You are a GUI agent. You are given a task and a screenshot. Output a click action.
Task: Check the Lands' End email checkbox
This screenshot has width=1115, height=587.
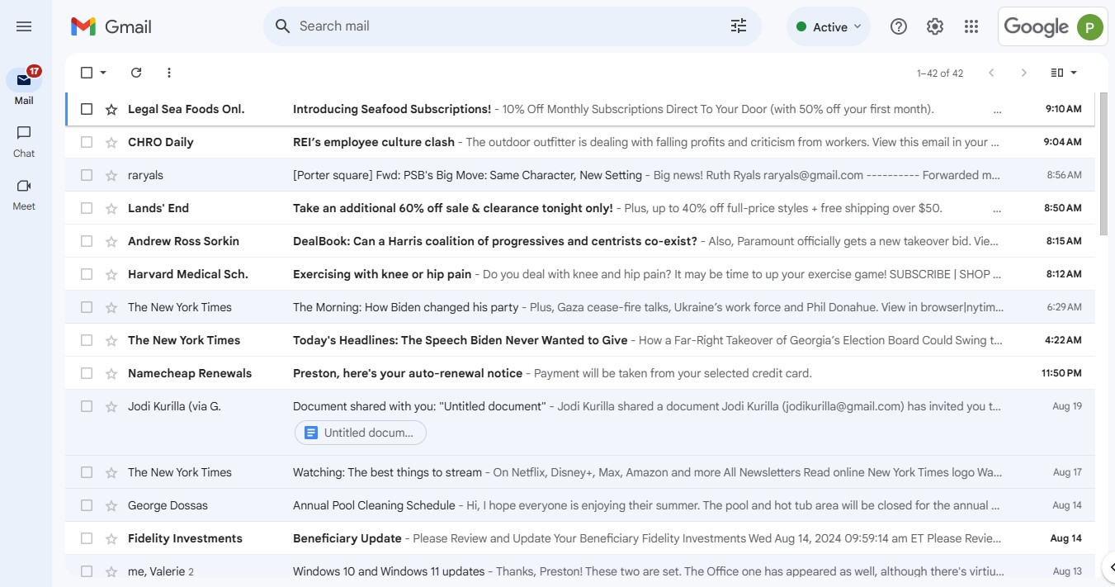pyautogui.click(x=87, y=208)
